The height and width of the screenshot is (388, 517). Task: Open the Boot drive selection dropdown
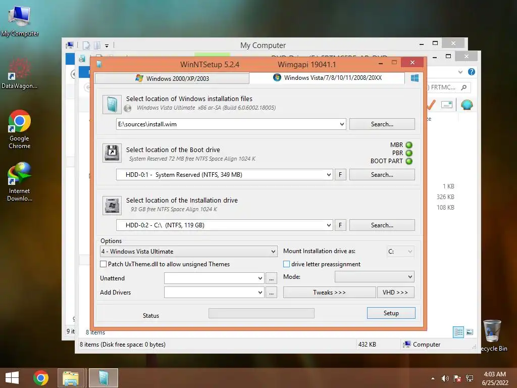tap(329, 175)
